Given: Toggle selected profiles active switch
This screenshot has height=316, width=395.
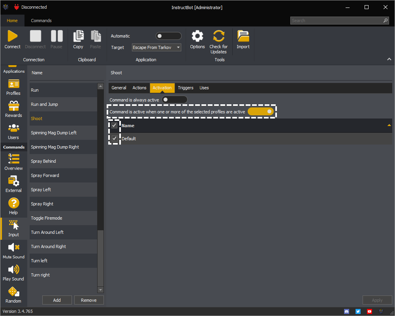Looking at the screenshot, I should (261, 112).
